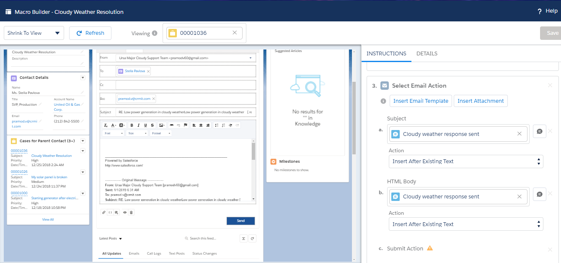This screenshot has width=561, height=263.
Task: Open Latest Posts sort dropdown
Action: (x=111, y=239)
